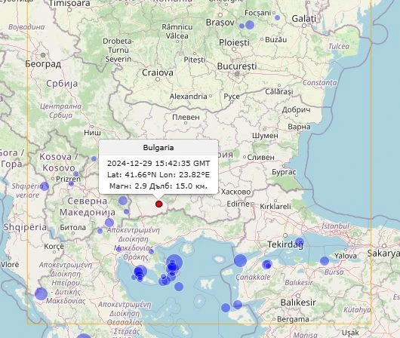400x338 pixels.
Task: Click the Galați city label
Action: pyautogui.click(x=304, y=19)
